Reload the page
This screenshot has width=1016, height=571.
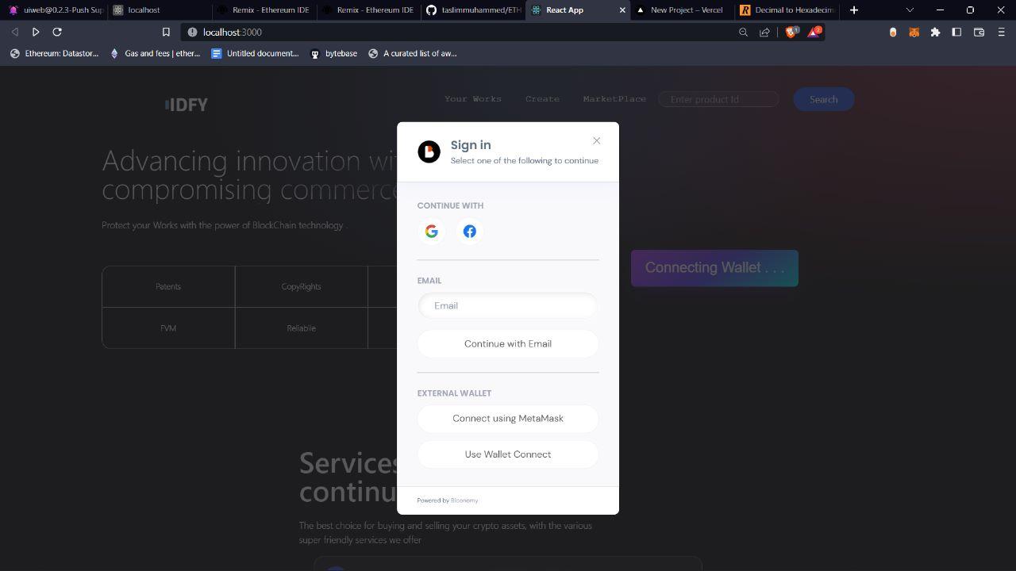57,32
